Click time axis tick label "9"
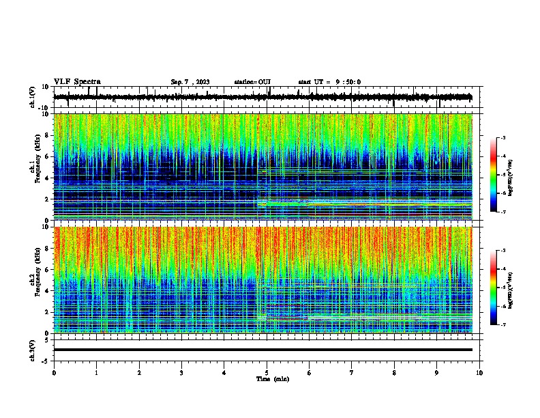540x418 pixels. point(436,373)
